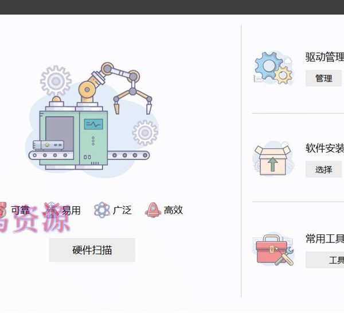Viewport: 344px width, 313px height.
Task: Click the 常用工具 heading
Action: click(325, 239)
